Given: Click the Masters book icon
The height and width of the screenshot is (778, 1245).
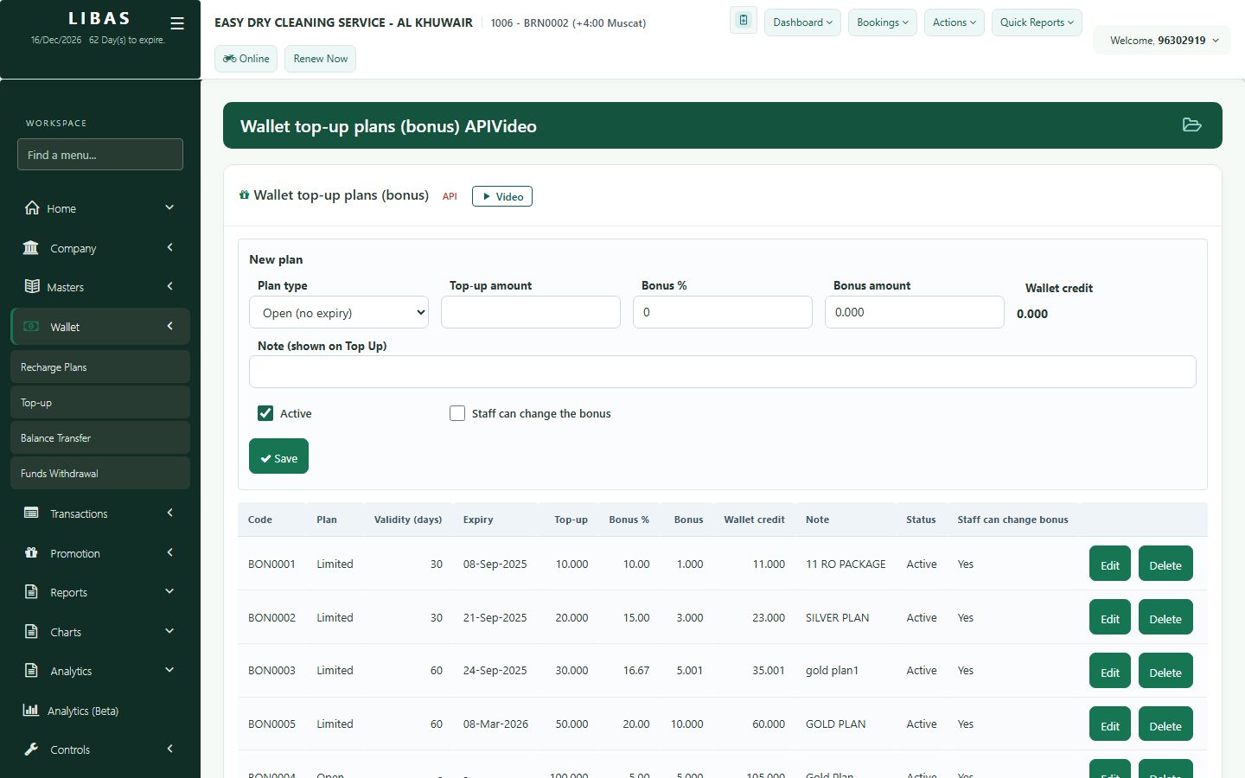Looking at the screenshot, I should pos(32,286).
